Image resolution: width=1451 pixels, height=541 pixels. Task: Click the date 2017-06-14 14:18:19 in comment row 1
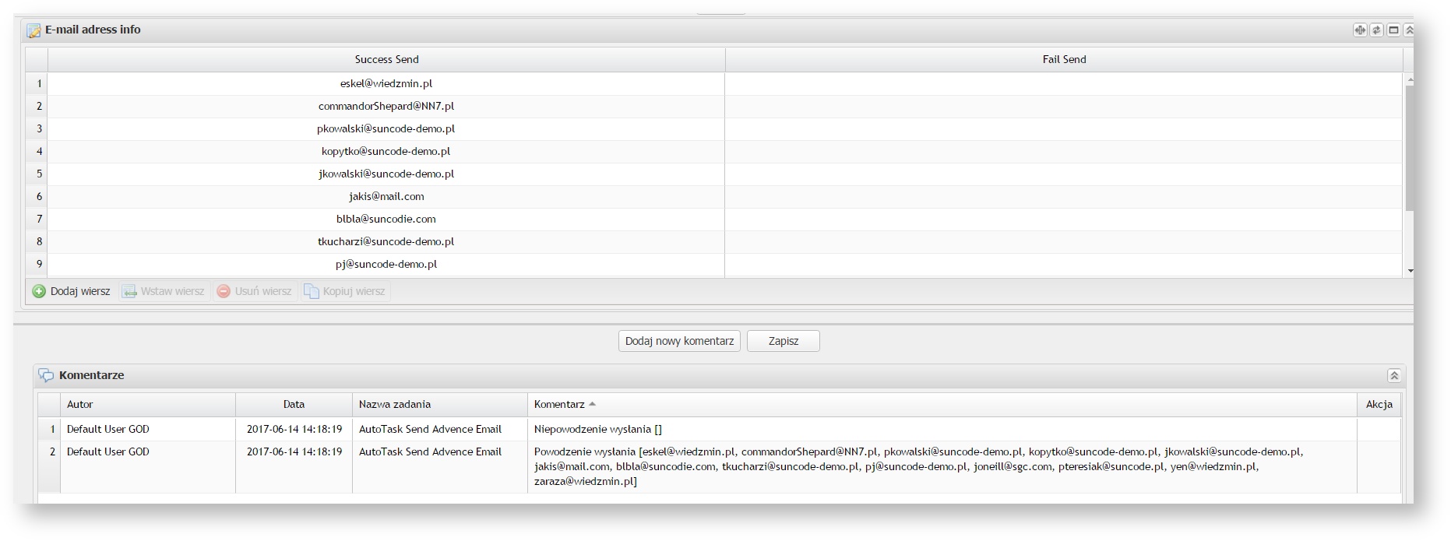click(x=294, y=429)
